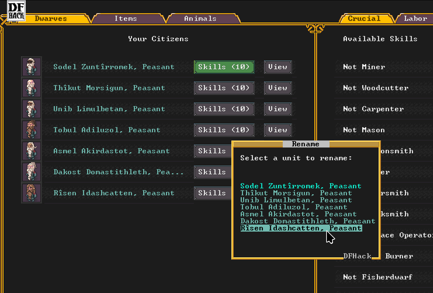Select Tobul Adiluzol's portrait icon
433x293 pixels.
32,130
